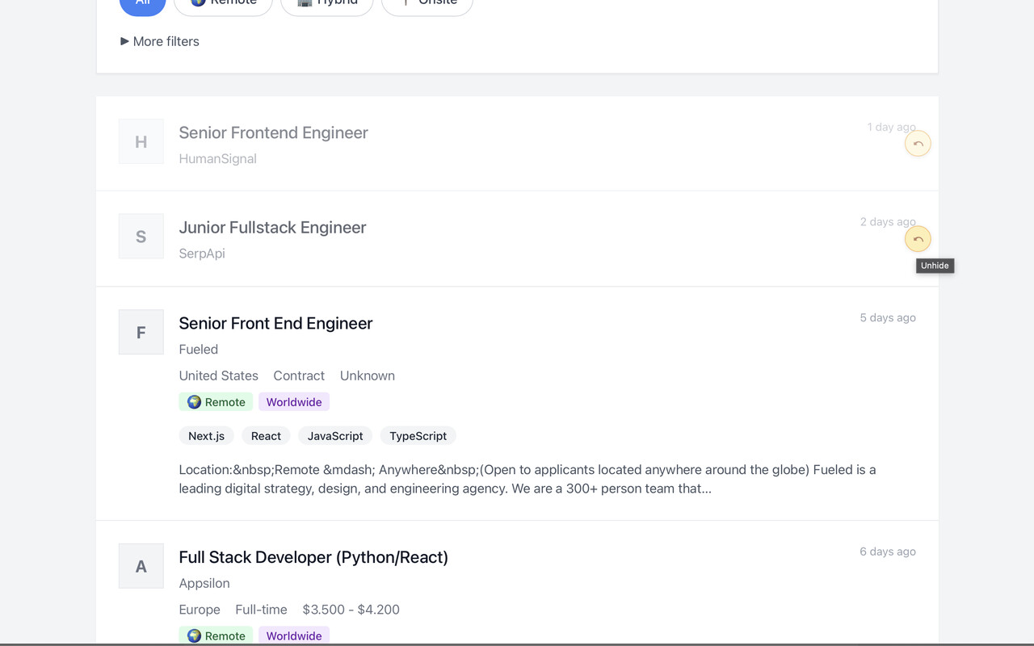This screenshot has height=646, width=1034.
Task: Select the Hybrid filter pill
Action: click(327, 3)
